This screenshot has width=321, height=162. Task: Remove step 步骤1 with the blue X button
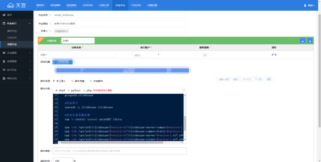310,40
